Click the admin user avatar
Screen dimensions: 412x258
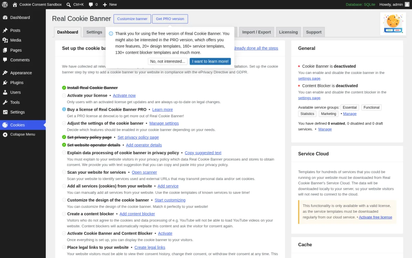point(407,4)
